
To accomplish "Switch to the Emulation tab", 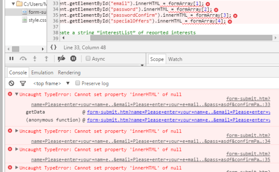I will [x=42, y=73].
